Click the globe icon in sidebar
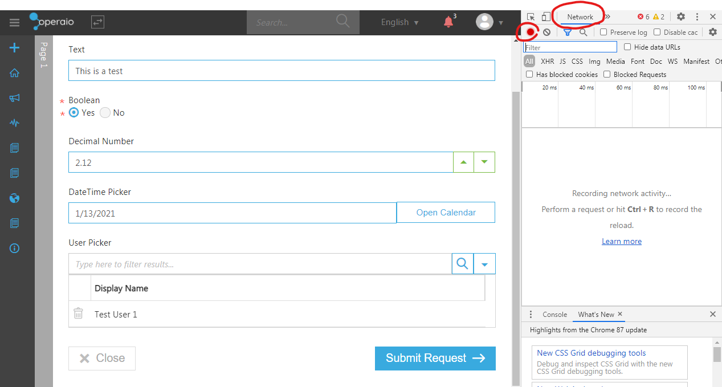This screenshot has height=387, width=722. pyautogui.click(x=15, y=198)
